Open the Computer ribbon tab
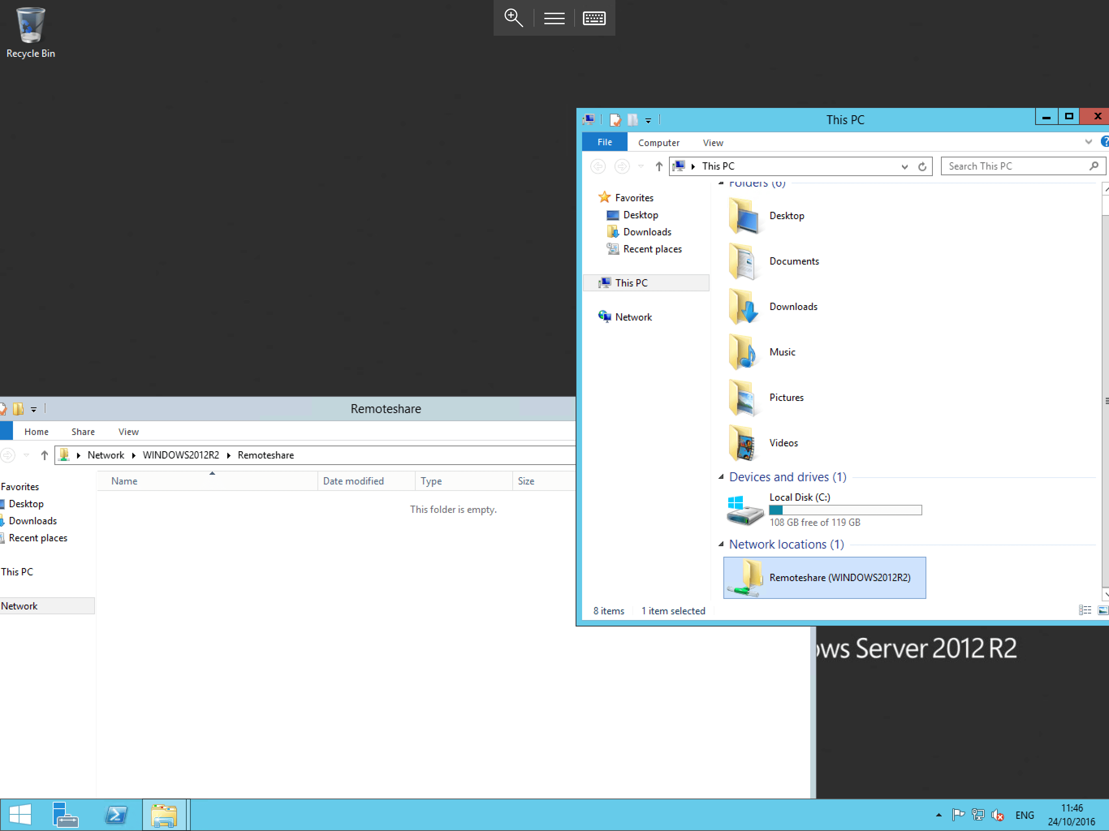 coord(658,143)
